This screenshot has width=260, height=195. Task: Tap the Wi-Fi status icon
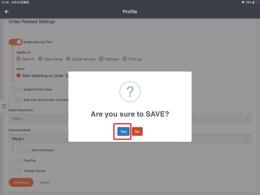tap(243, 2)
